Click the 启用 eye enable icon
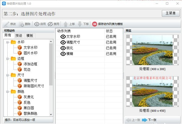 click(x=37, y=24)
